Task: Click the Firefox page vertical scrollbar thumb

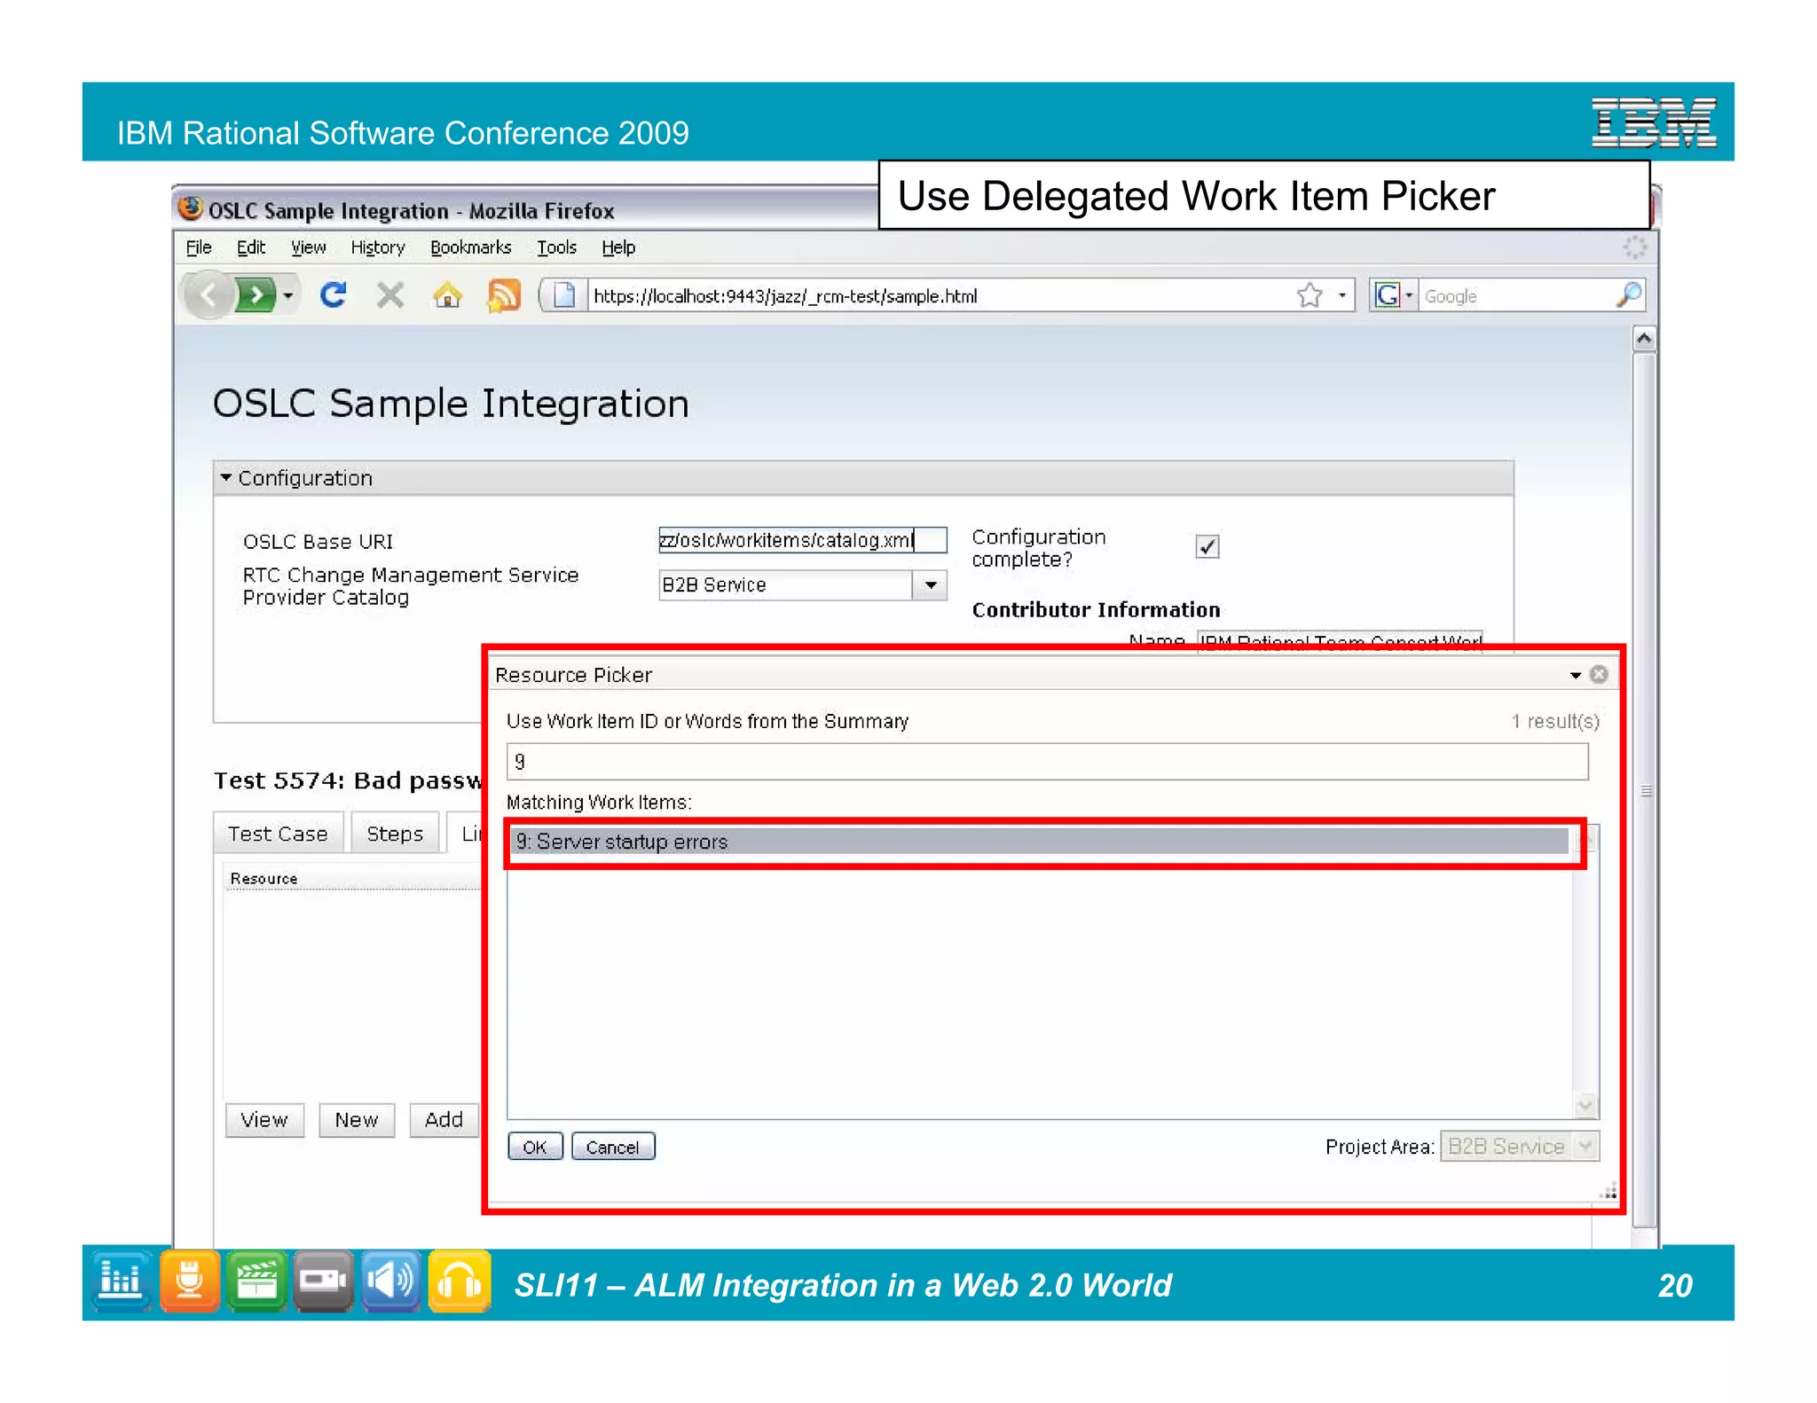Action: pyautogui.click(x=1645, y=789)
